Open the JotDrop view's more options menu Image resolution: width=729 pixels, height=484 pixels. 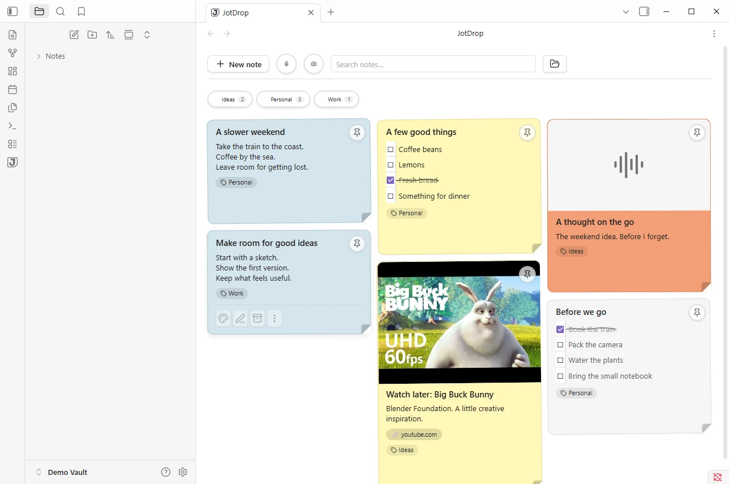714,34
